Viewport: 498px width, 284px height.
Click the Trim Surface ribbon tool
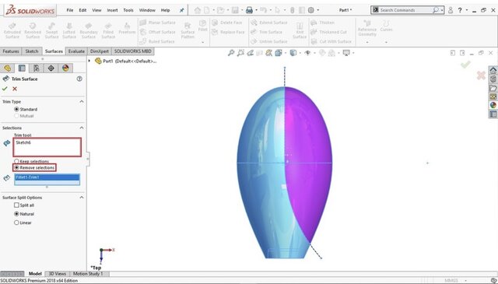(x=266, y=32)
